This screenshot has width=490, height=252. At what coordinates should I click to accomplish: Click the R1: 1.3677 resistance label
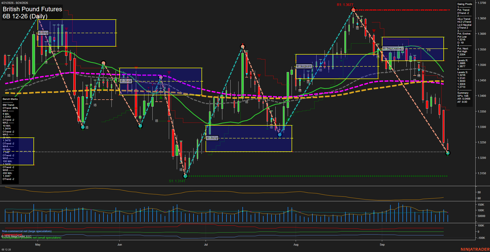(x=345, y=5)
